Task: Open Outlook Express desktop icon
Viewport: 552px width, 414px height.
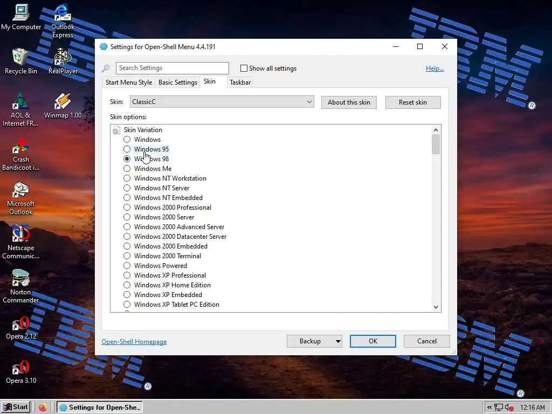Action: click(x=63, y=21)
